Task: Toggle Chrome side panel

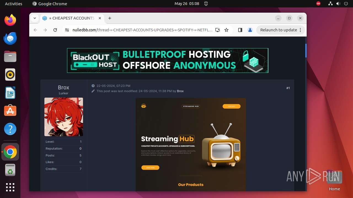Action: point(240,30)
